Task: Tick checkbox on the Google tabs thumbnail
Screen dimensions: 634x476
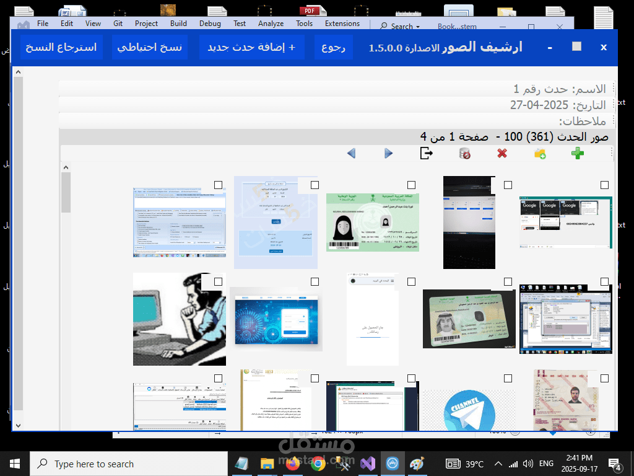Action: click(x=604, y=185)
